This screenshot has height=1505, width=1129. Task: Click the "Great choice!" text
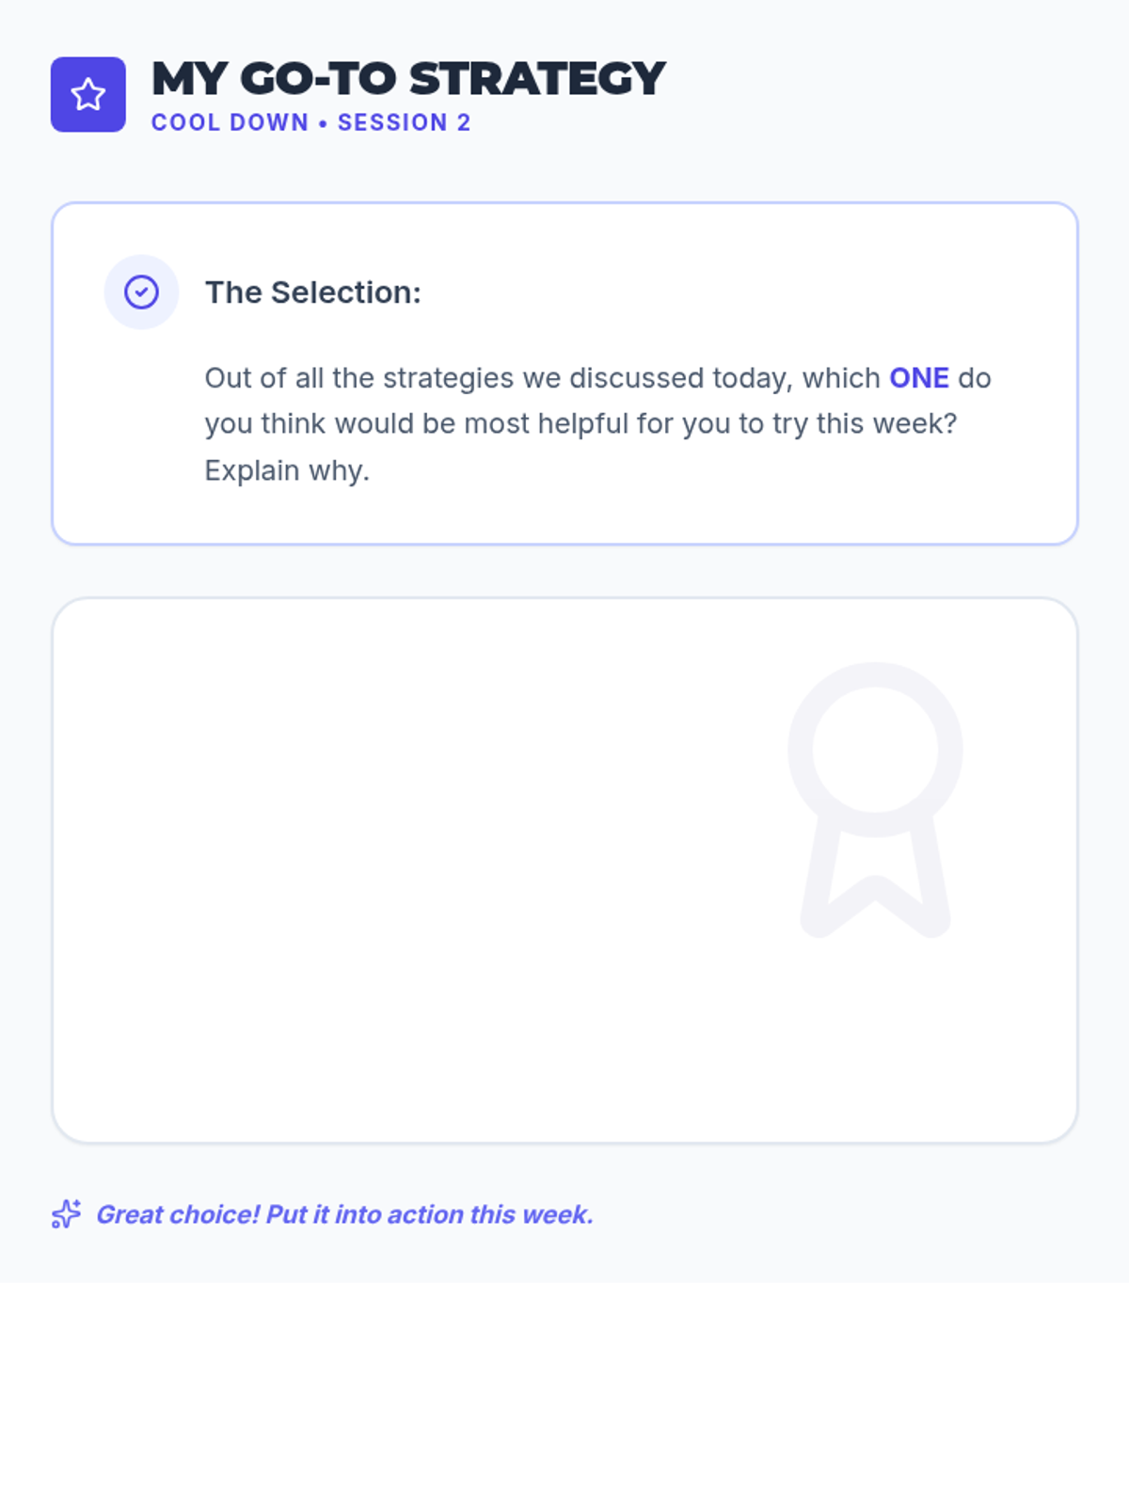[x=178, y=1214]
